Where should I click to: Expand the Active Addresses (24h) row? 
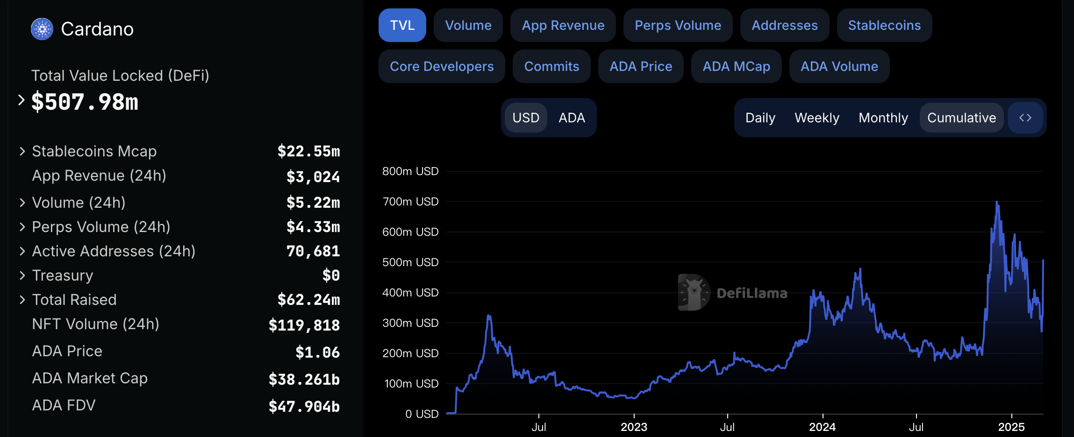point(22,251)
